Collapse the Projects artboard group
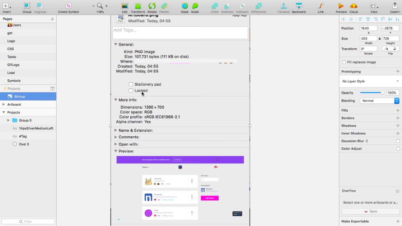The height and width of the screenshot is (226, 402). (3, 112)
